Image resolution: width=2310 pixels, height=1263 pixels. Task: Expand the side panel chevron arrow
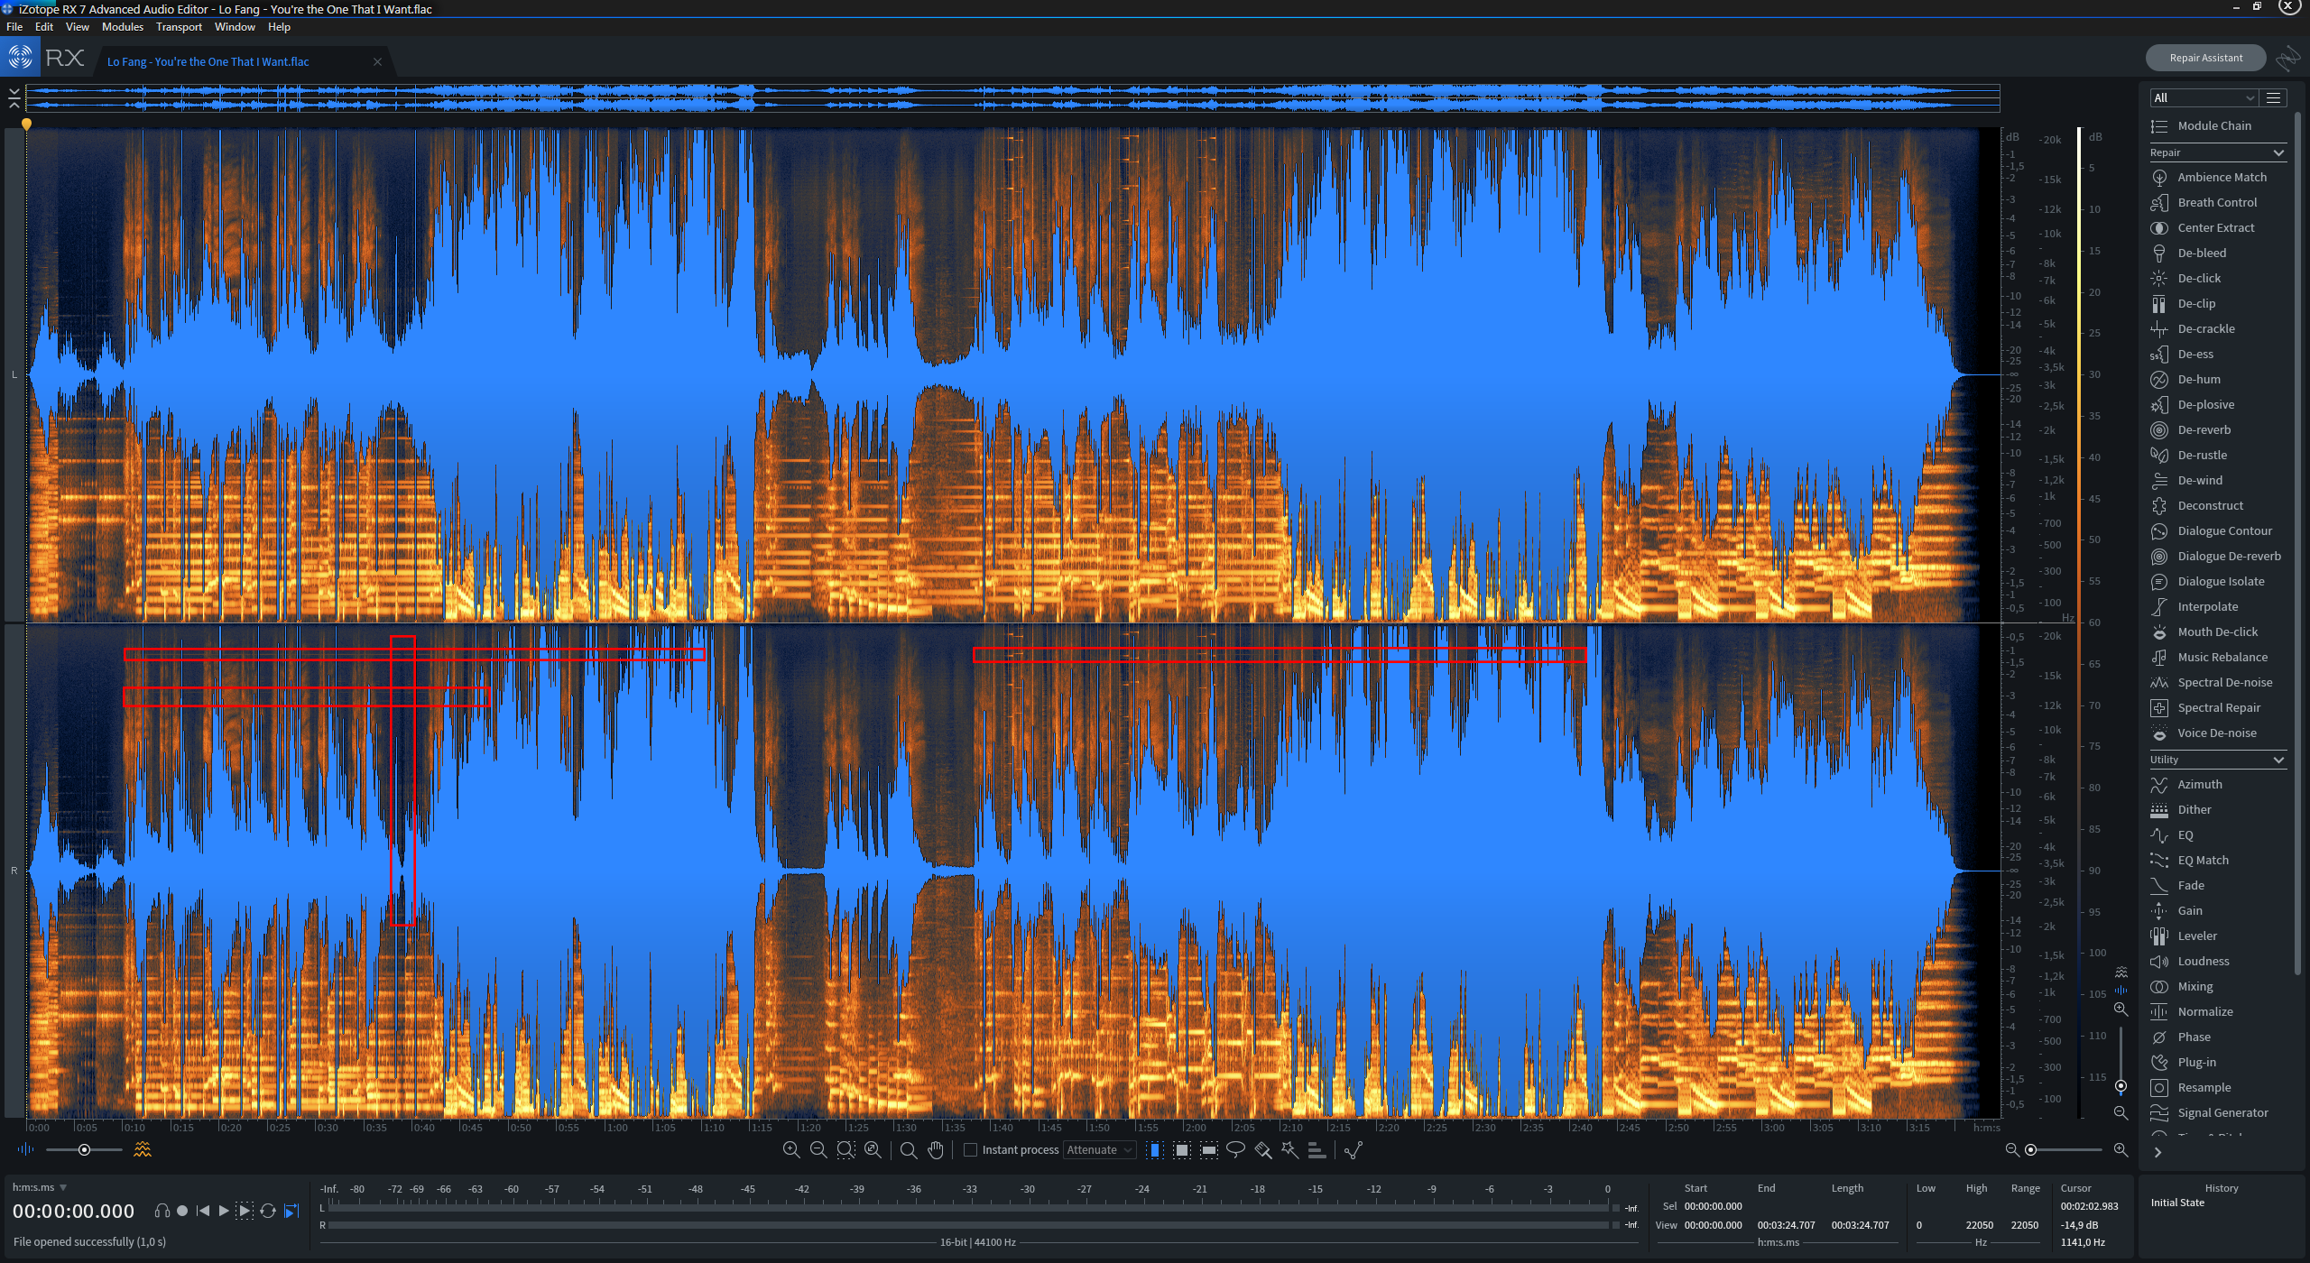(2158, 1152)
